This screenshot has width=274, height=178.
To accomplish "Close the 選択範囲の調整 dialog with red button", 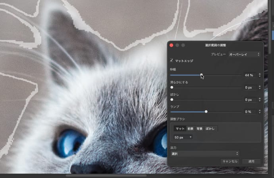I will (172, 45).
